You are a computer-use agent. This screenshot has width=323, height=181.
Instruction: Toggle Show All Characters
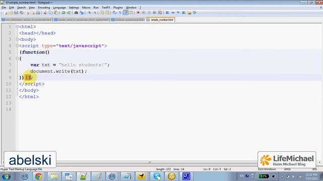pyautogui.click(x=120, y=13)
